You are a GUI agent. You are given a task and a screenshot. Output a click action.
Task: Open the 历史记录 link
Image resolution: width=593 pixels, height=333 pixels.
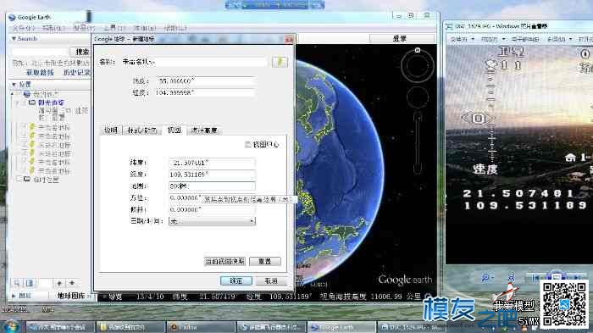pos(77,72)
